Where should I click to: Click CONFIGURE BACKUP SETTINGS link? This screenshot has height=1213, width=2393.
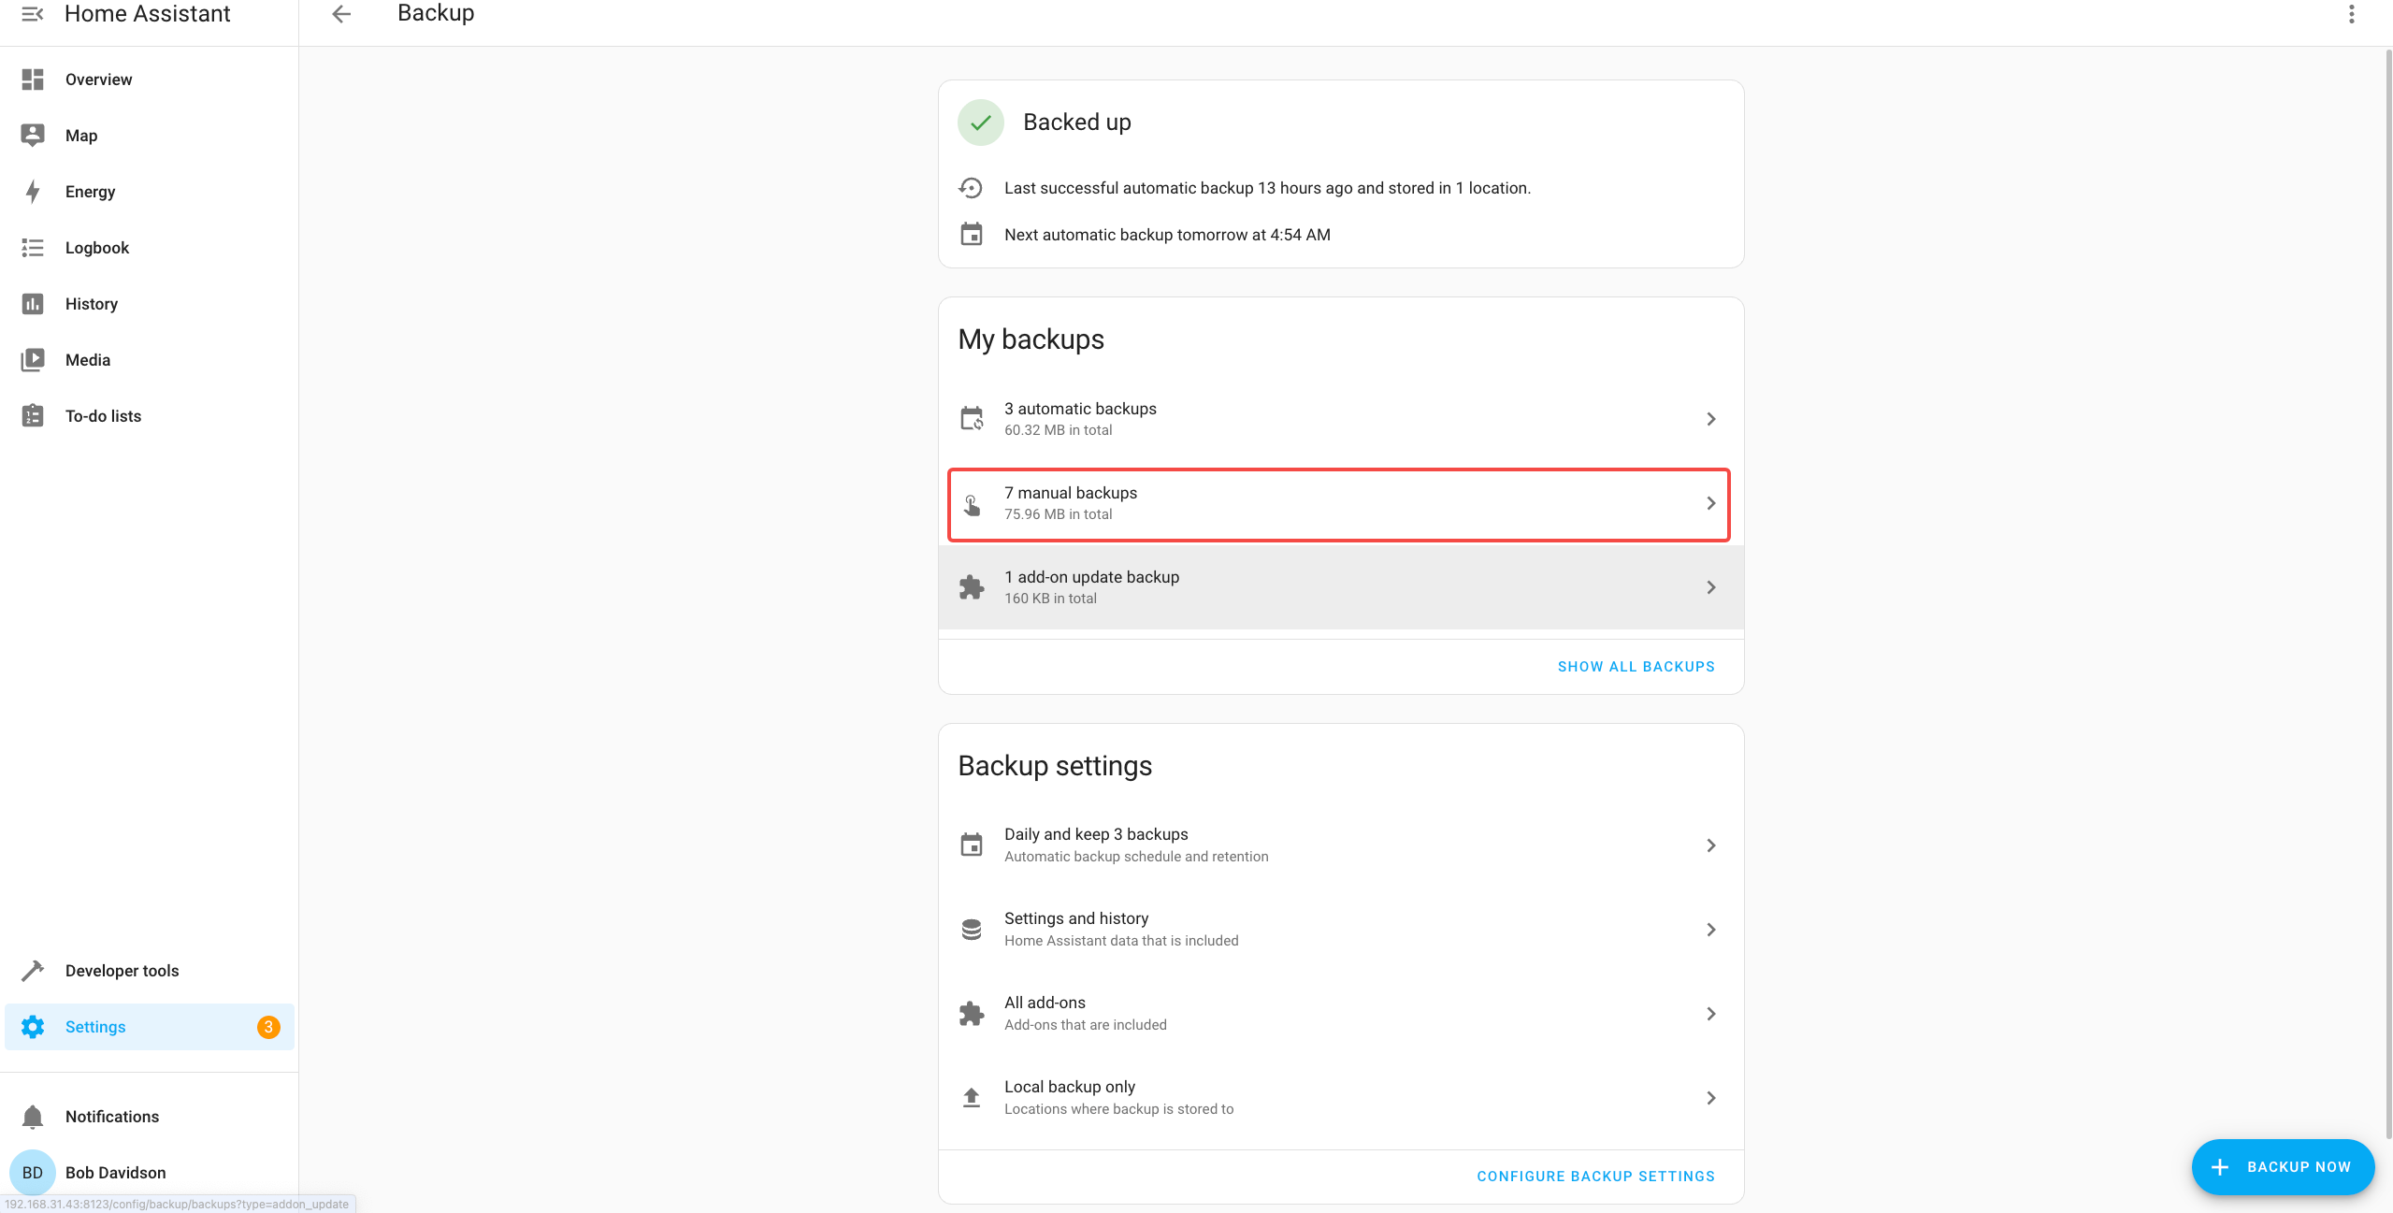point(1595,1177)
